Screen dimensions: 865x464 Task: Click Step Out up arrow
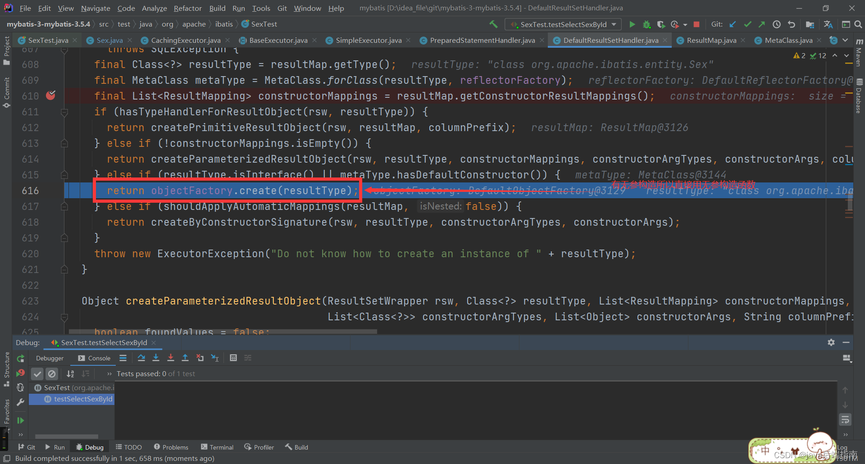(185, 358)
